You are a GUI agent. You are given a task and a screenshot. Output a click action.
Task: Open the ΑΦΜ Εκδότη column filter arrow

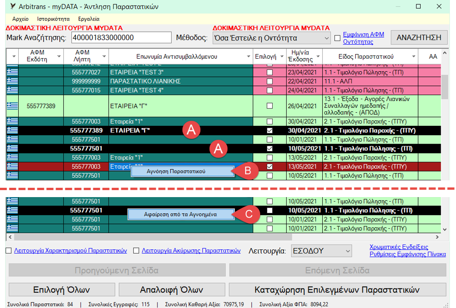click(59, 56)
